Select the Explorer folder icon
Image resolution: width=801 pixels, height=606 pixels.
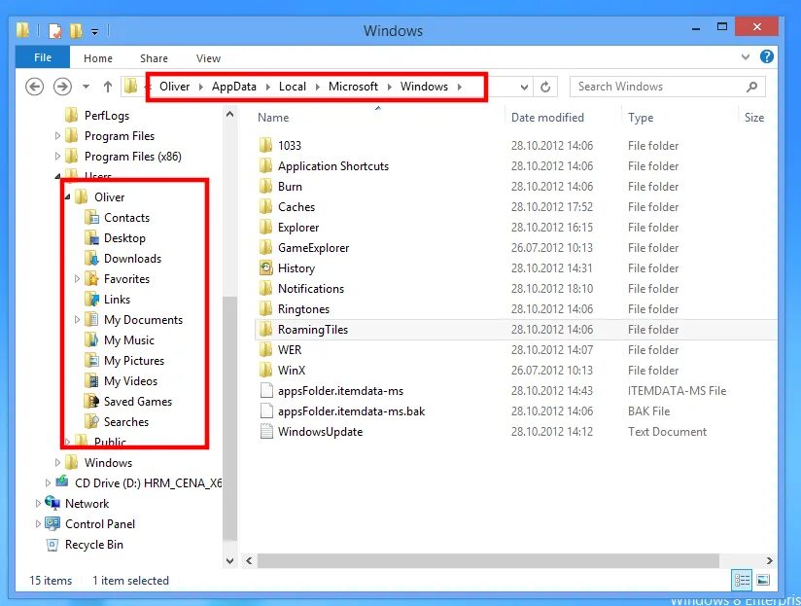[x=265, y=227]
